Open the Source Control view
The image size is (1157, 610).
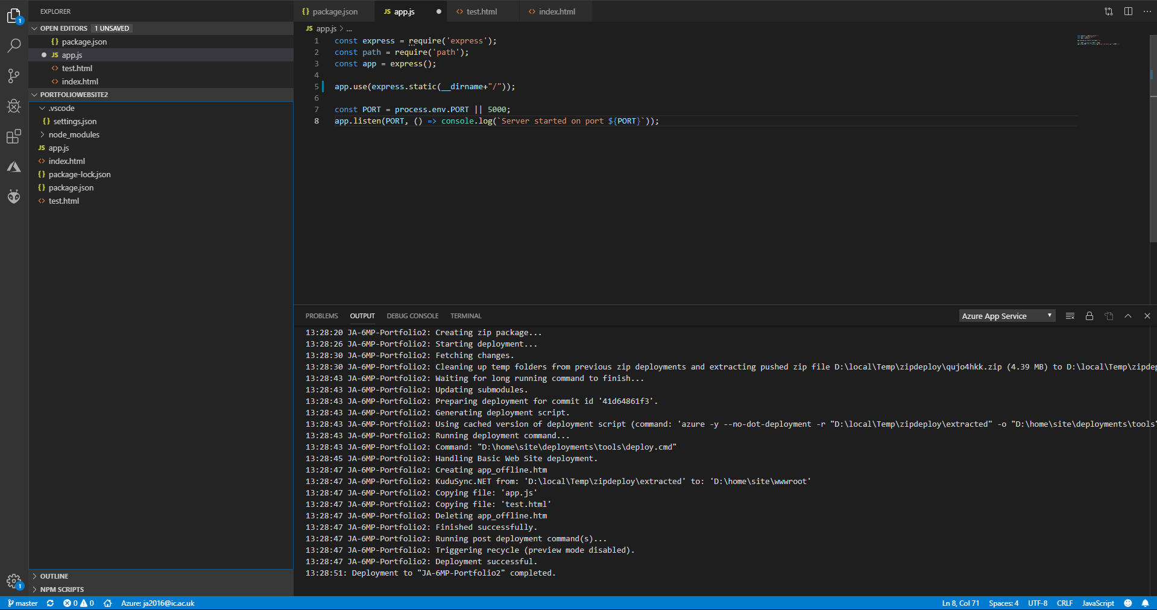(x=14, y=76)
